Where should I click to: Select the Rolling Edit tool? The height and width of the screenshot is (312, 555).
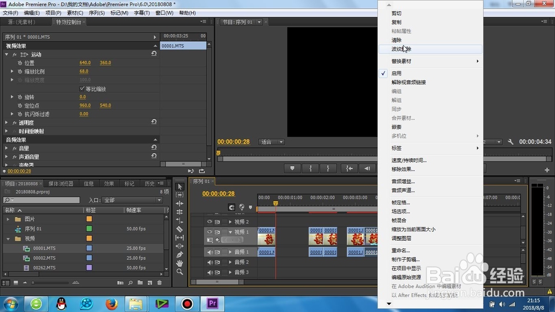(x=179, y=212)
